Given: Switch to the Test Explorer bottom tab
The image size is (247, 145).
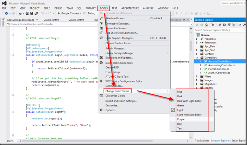Looking at the screenshot, I should tap(202, 140).
